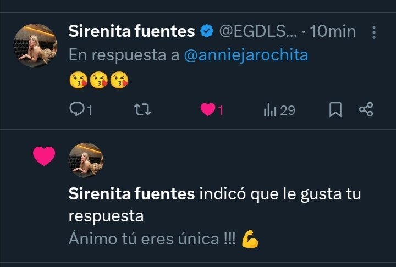Open the tweet's 10min timestamp link

pos(333,32)
